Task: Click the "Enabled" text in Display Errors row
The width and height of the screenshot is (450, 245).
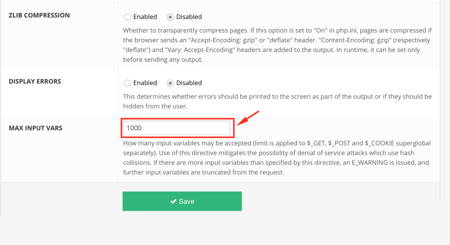Action: [145, 83]
